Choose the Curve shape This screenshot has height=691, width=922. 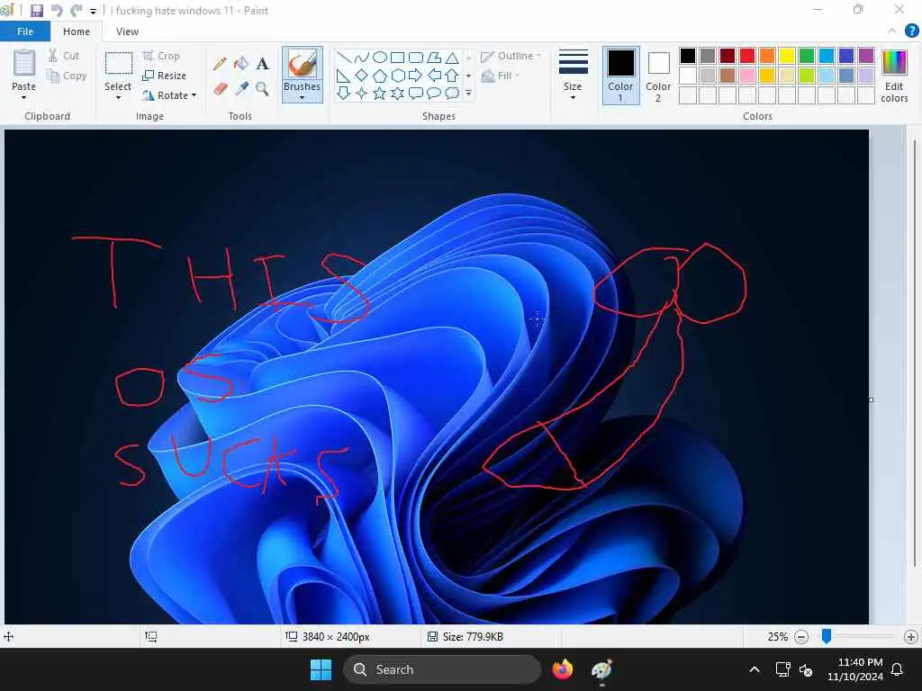pyautogui.click(x=362, y=58)
